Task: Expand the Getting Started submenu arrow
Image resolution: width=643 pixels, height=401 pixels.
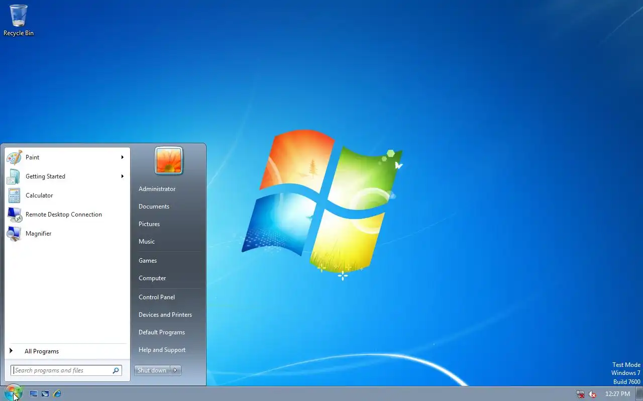Action: 122,176
